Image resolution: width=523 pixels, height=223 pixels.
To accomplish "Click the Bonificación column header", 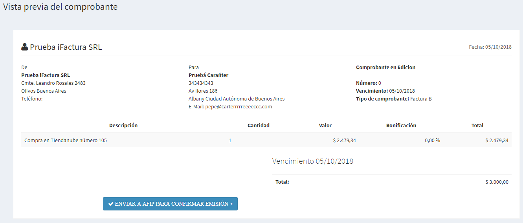I will point(401,126).
